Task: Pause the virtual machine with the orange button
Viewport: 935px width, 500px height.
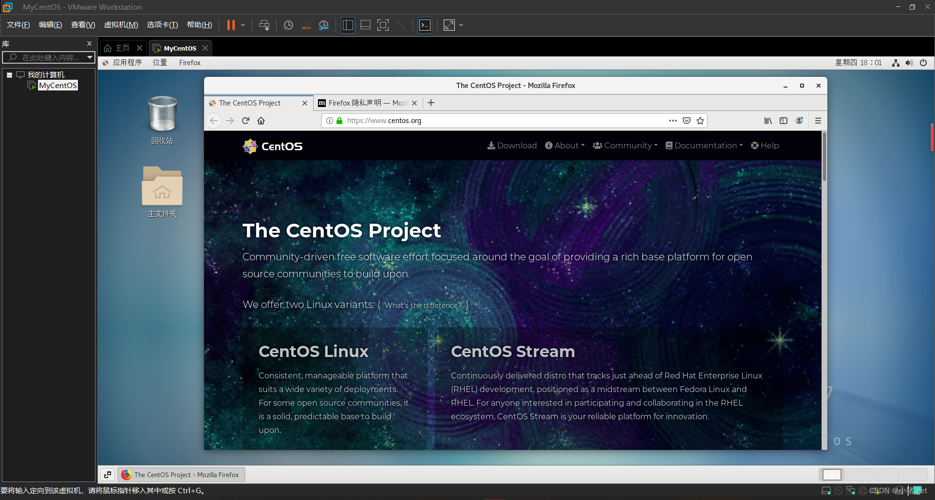Action: [x=231, y=25]
